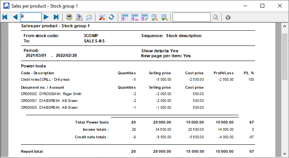
Task: Send the report by email
Action: (x=89, y=17)
